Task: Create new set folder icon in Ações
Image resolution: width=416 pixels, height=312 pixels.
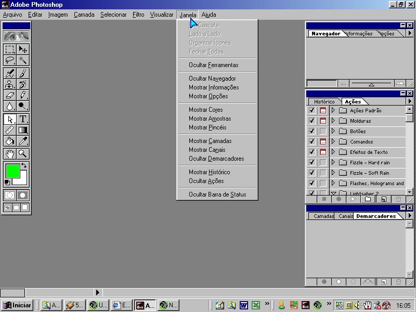Action: tap(368, 199)
